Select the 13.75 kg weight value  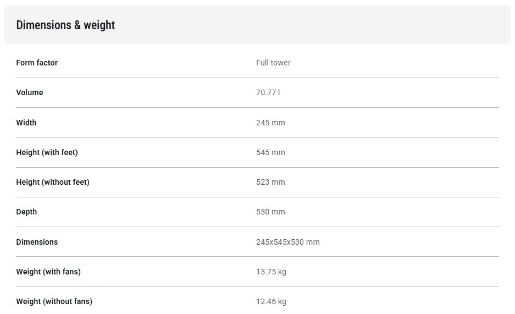click(x=271, y=272)
